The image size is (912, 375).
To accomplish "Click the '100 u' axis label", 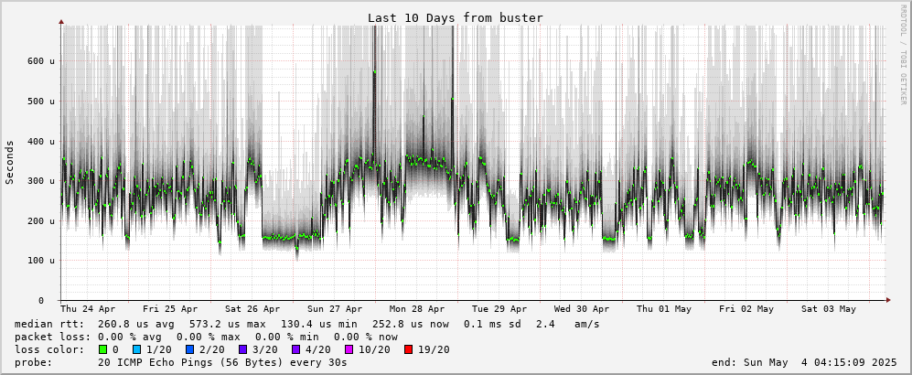I will [41, 261].
